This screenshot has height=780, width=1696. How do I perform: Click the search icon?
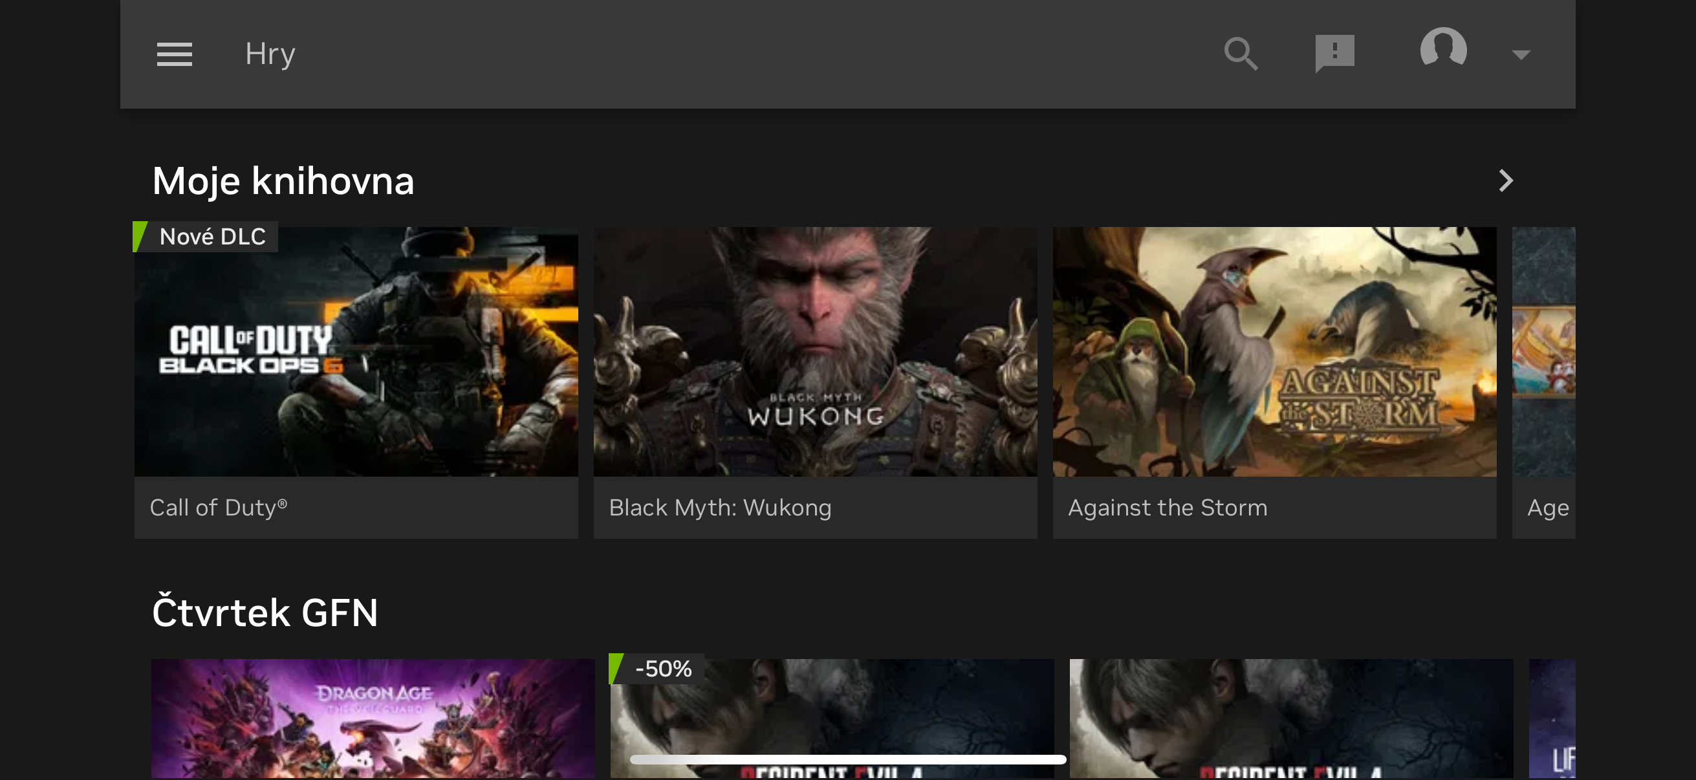1241,54
